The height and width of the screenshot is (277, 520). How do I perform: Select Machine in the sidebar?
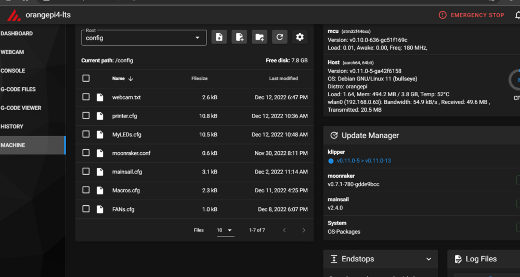[x=33, y=145]
